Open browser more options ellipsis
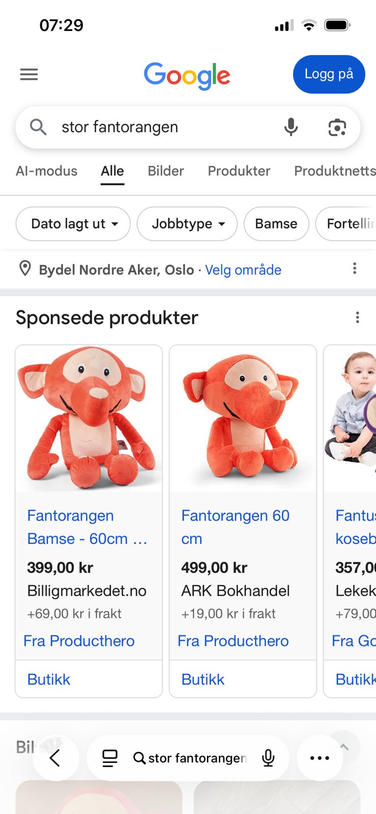376x814 pixels. tap(320, 758)
